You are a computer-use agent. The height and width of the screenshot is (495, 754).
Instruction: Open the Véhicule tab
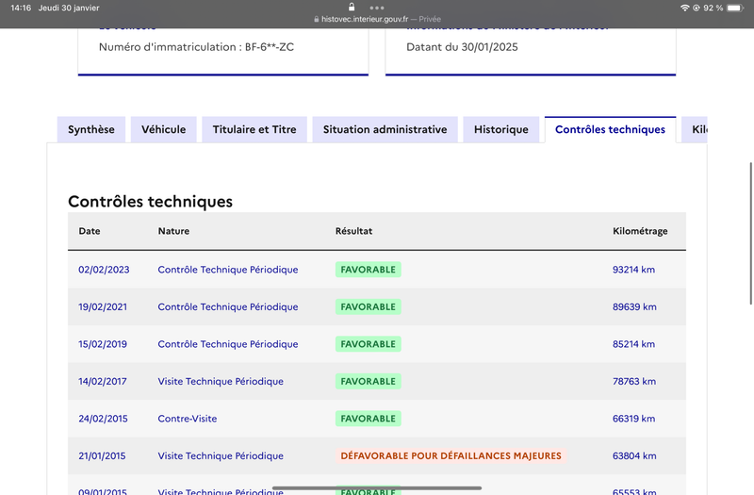click(x=163, y=129)
